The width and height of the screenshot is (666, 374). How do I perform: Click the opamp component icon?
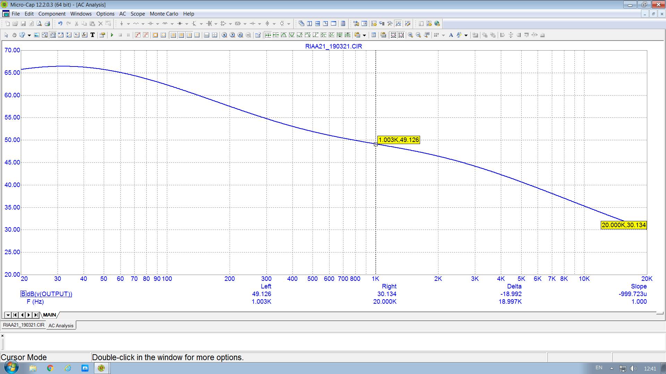click(x=223, y=24)
